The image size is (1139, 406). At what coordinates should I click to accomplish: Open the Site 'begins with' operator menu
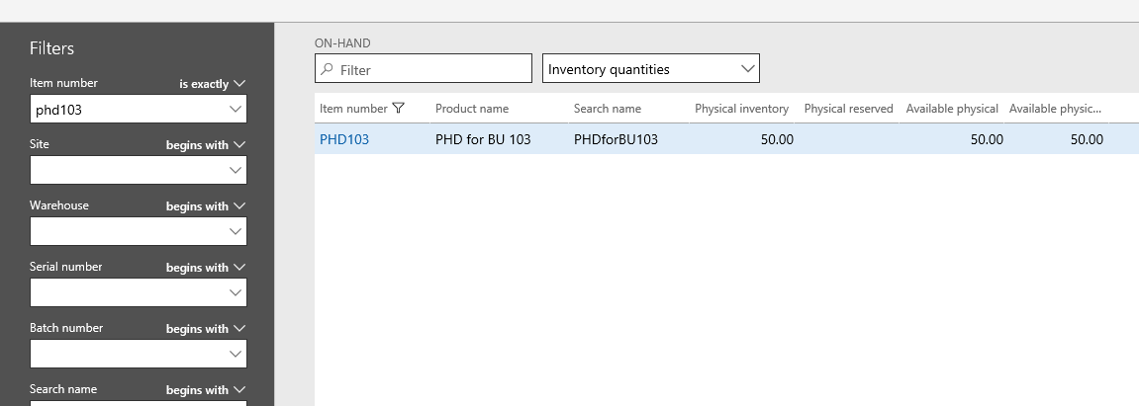[206, 145]
